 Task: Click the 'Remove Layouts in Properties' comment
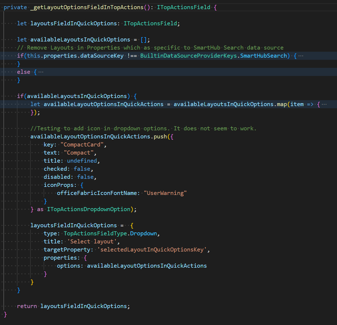coord(150,48)
